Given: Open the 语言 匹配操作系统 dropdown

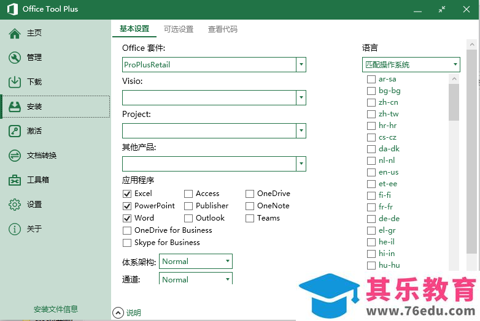Looking at the screenshot, I should coord(411,64).
